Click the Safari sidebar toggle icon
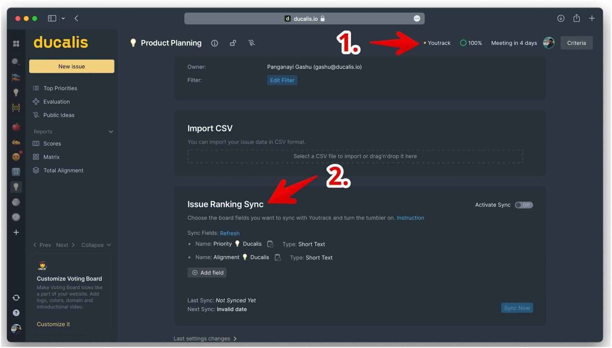Image resolution: width=612 pixels, height=348 pixels. point(52,18)
